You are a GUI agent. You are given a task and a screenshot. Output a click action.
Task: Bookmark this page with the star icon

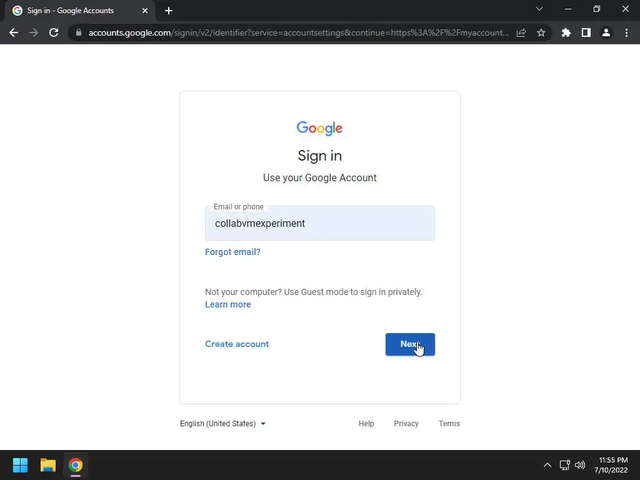click(541, 32)
